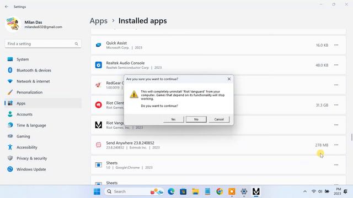
Task: Click the RedGear app icon
Action: (x=98, y=85)
